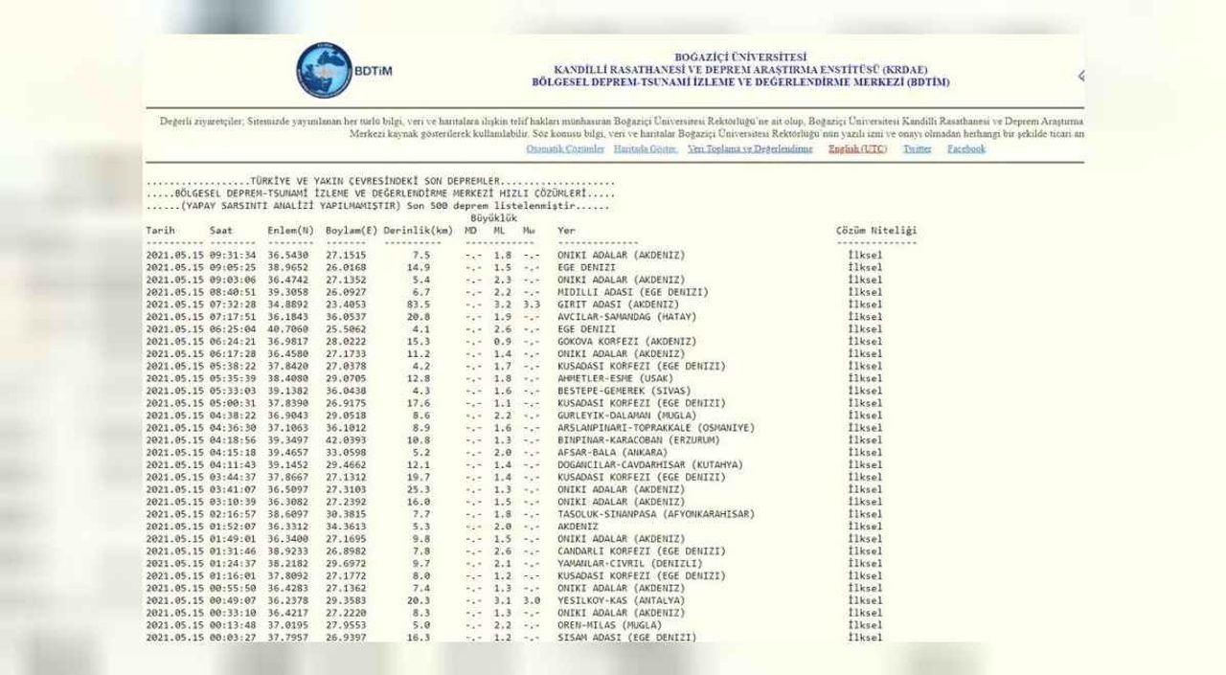Click İlksel quality for the 09:31:34 row

click(x=865, y=256)
